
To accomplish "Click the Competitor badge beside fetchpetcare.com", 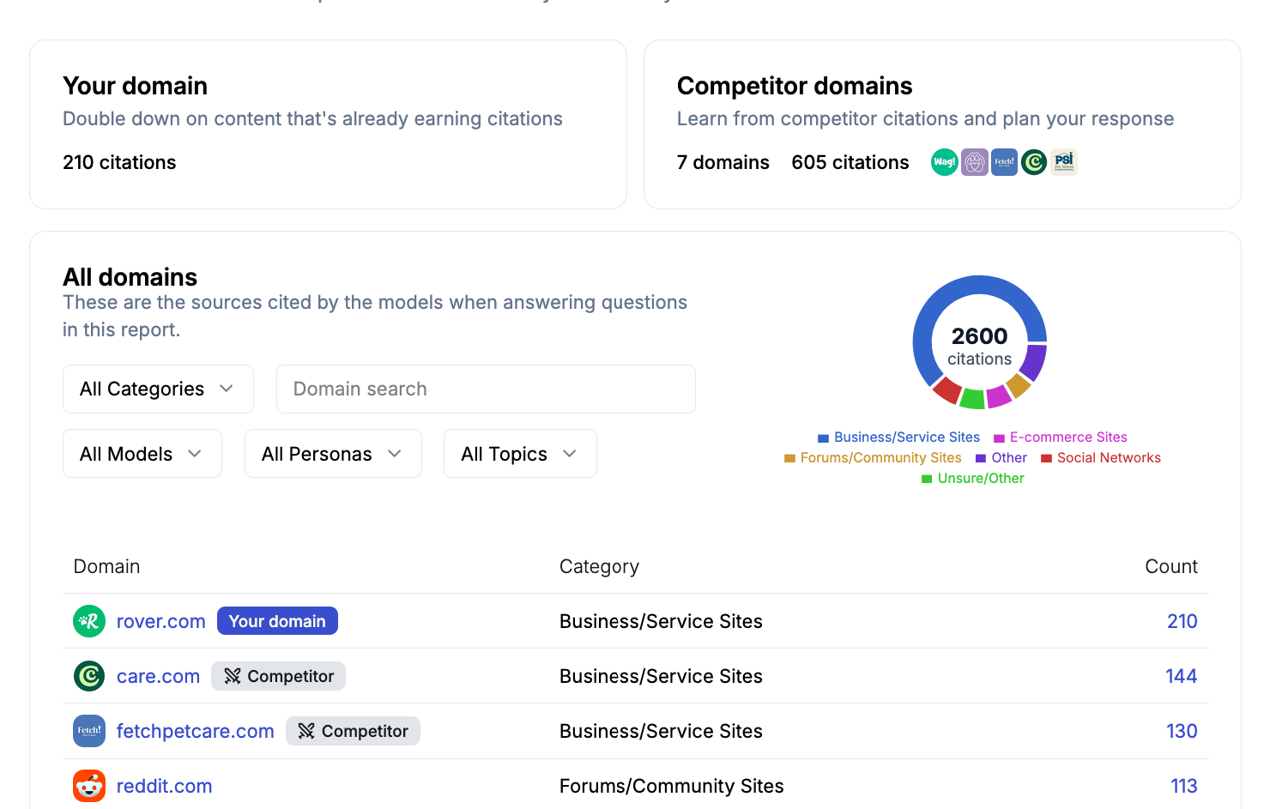I will (353, 731).
